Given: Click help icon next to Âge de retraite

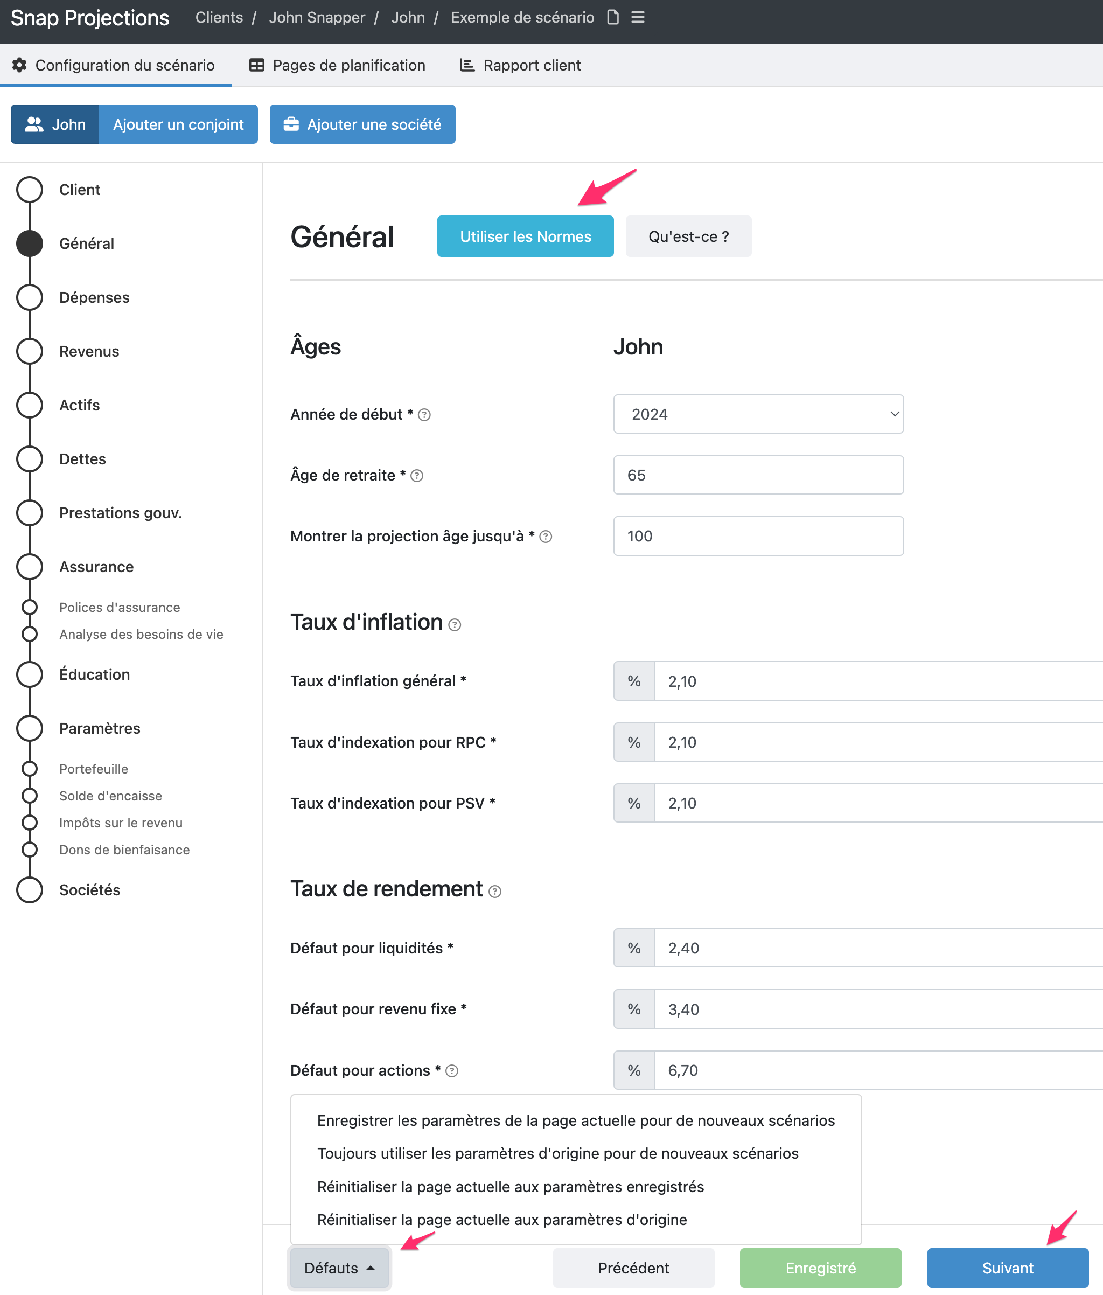Looking at the screenshot, I should (417, 476).
